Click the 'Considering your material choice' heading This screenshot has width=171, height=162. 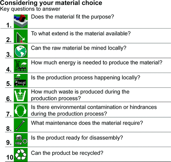point(51,3)
